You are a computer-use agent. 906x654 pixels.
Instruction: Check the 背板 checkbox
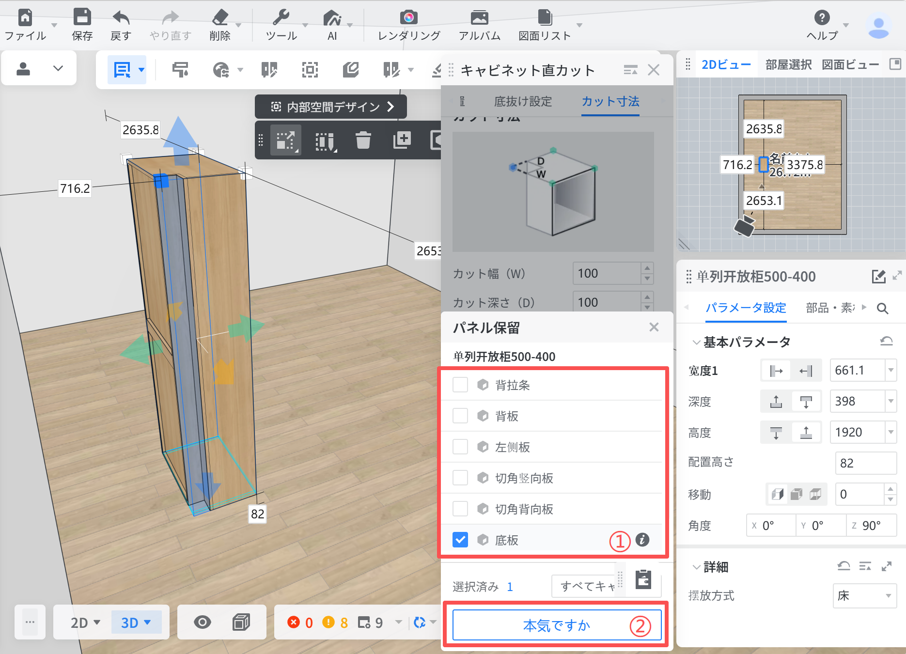(x=460, y=416)
